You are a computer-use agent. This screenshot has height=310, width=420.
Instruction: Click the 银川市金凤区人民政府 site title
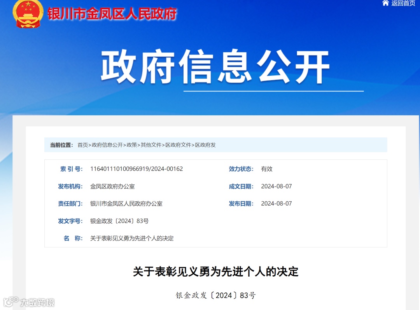click(112, 14)
